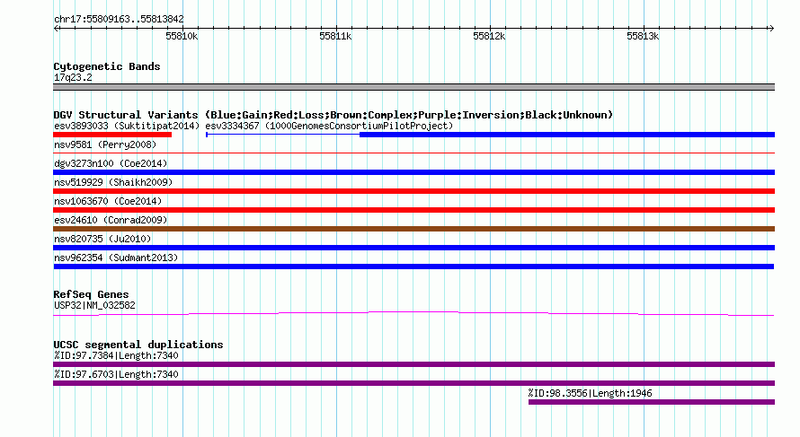
Task: Select the purple 97.7384 duplication bar
Action: coord(413,364)
